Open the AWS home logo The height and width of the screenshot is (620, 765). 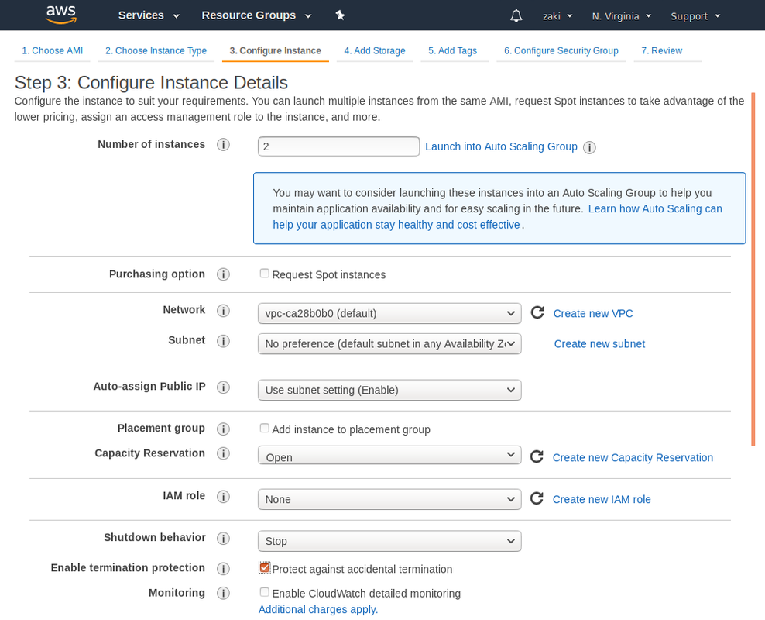(61, 15)
